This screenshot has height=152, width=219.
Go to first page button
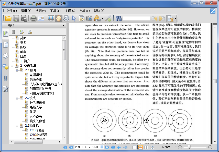coord(65,147)
